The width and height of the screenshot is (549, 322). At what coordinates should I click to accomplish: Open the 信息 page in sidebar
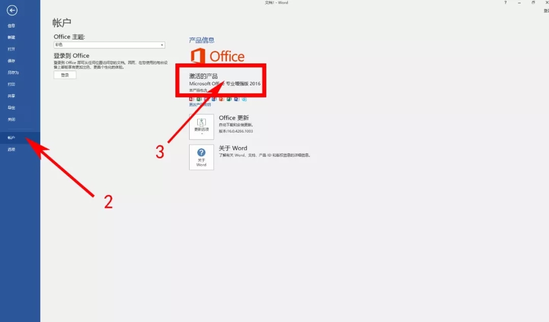click(12, 25)
